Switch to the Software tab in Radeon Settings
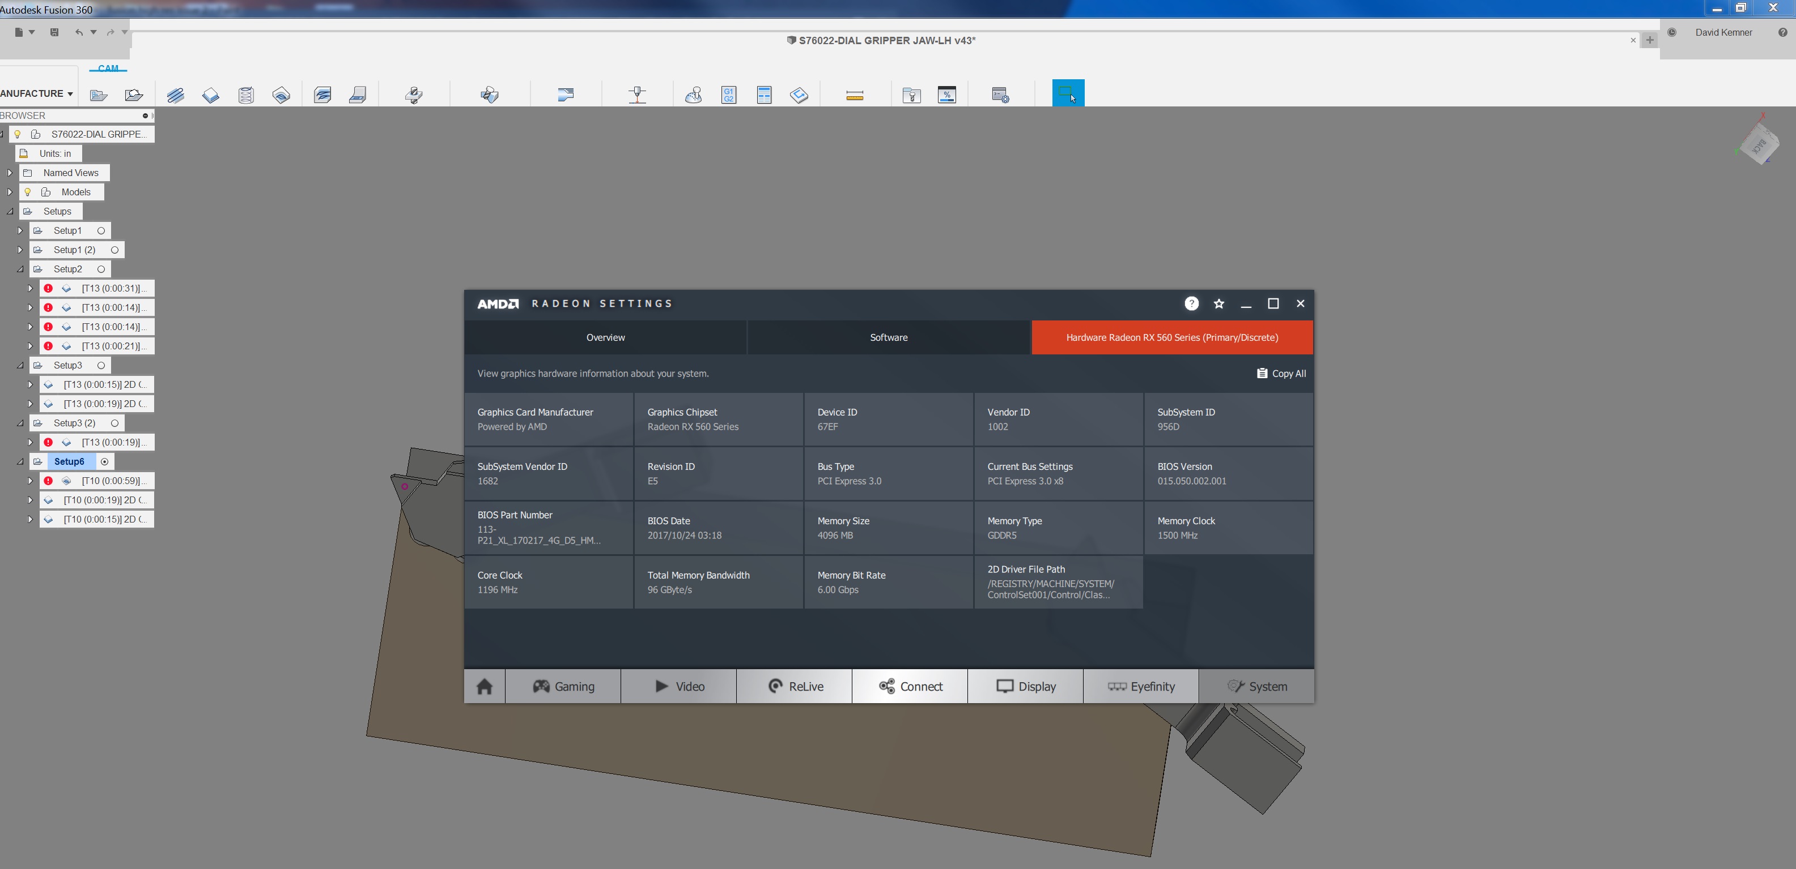The height and width of the screenshot is (869, 1796). tap(888, 337)
